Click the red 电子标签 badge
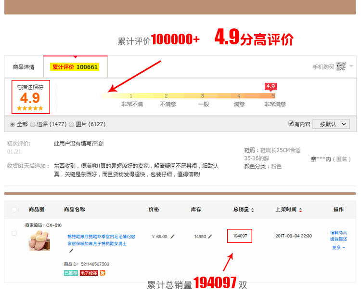Image resolution: width=361 pixels, height=294 pixels. pyautogui.click(x=89, y=273)
